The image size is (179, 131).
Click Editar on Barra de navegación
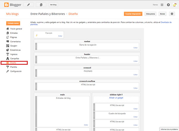pos(135,48)
